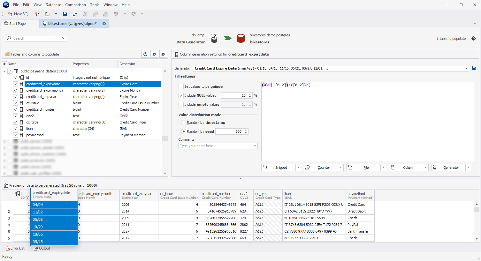This screenshot has width=481, height=261.
Task: Click the regex expression editor text
Action: click(286, 85)
